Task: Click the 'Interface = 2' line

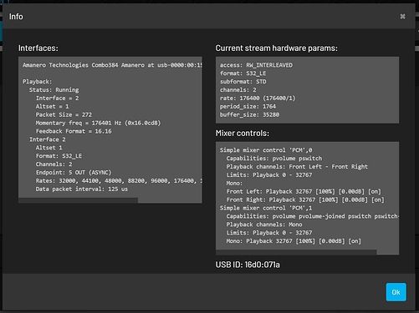Action: (x=57, y=98)
